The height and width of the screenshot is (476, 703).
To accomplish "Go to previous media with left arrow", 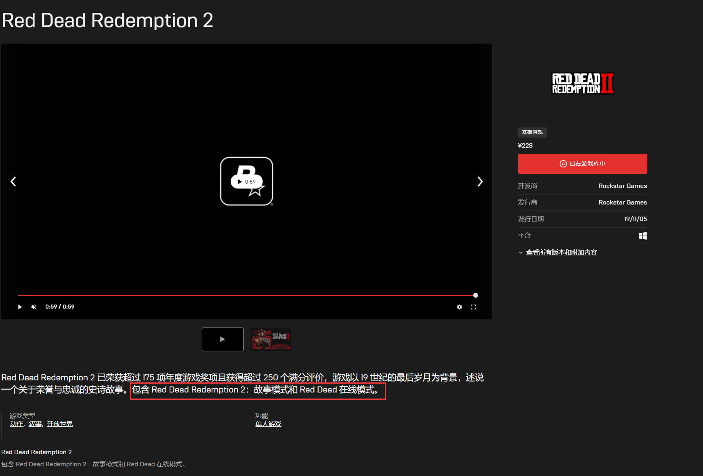I will click(13, 182).
